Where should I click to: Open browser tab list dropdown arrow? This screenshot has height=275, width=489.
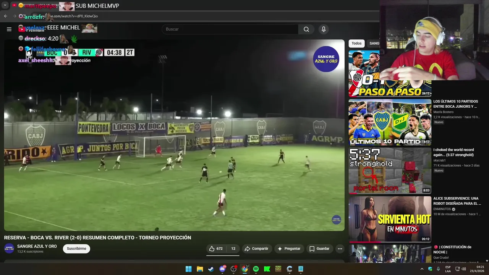(x=5, y=6)
